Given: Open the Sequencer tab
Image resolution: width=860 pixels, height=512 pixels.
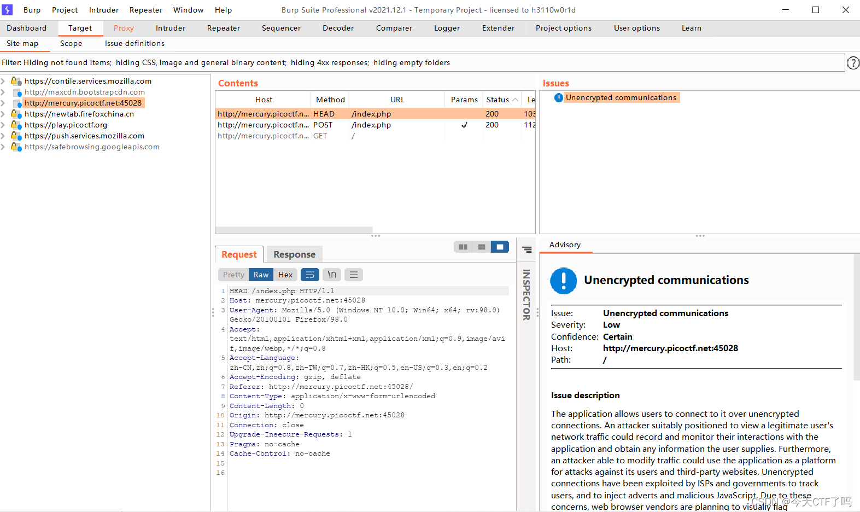Looking at the screenshot, I should tap(281, 28).
